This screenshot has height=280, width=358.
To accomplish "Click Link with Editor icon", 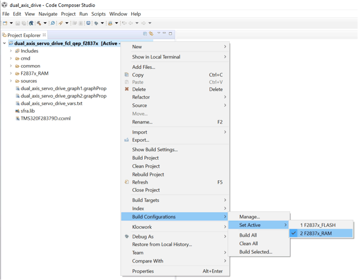I will [x=151, y=34].
